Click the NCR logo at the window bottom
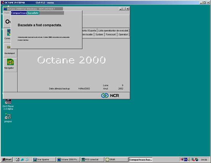 pyautogui.click(x=110, y=96)
